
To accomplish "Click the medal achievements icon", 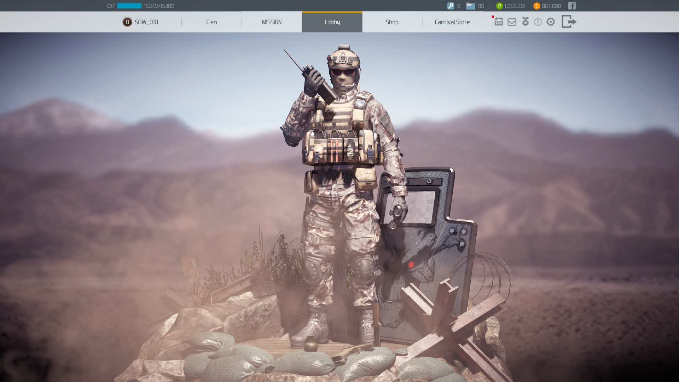I will (526, 22).
